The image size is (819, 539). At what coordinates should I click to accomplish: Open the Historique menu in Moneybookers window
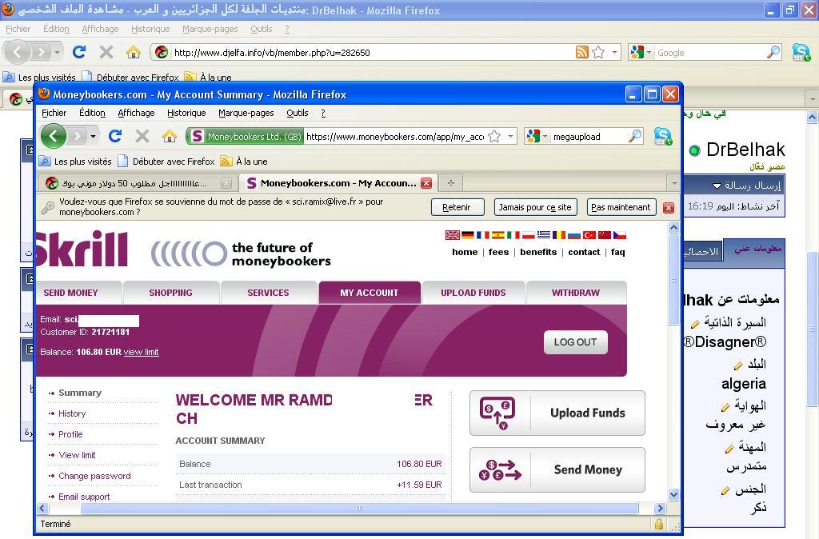(186, 113)
